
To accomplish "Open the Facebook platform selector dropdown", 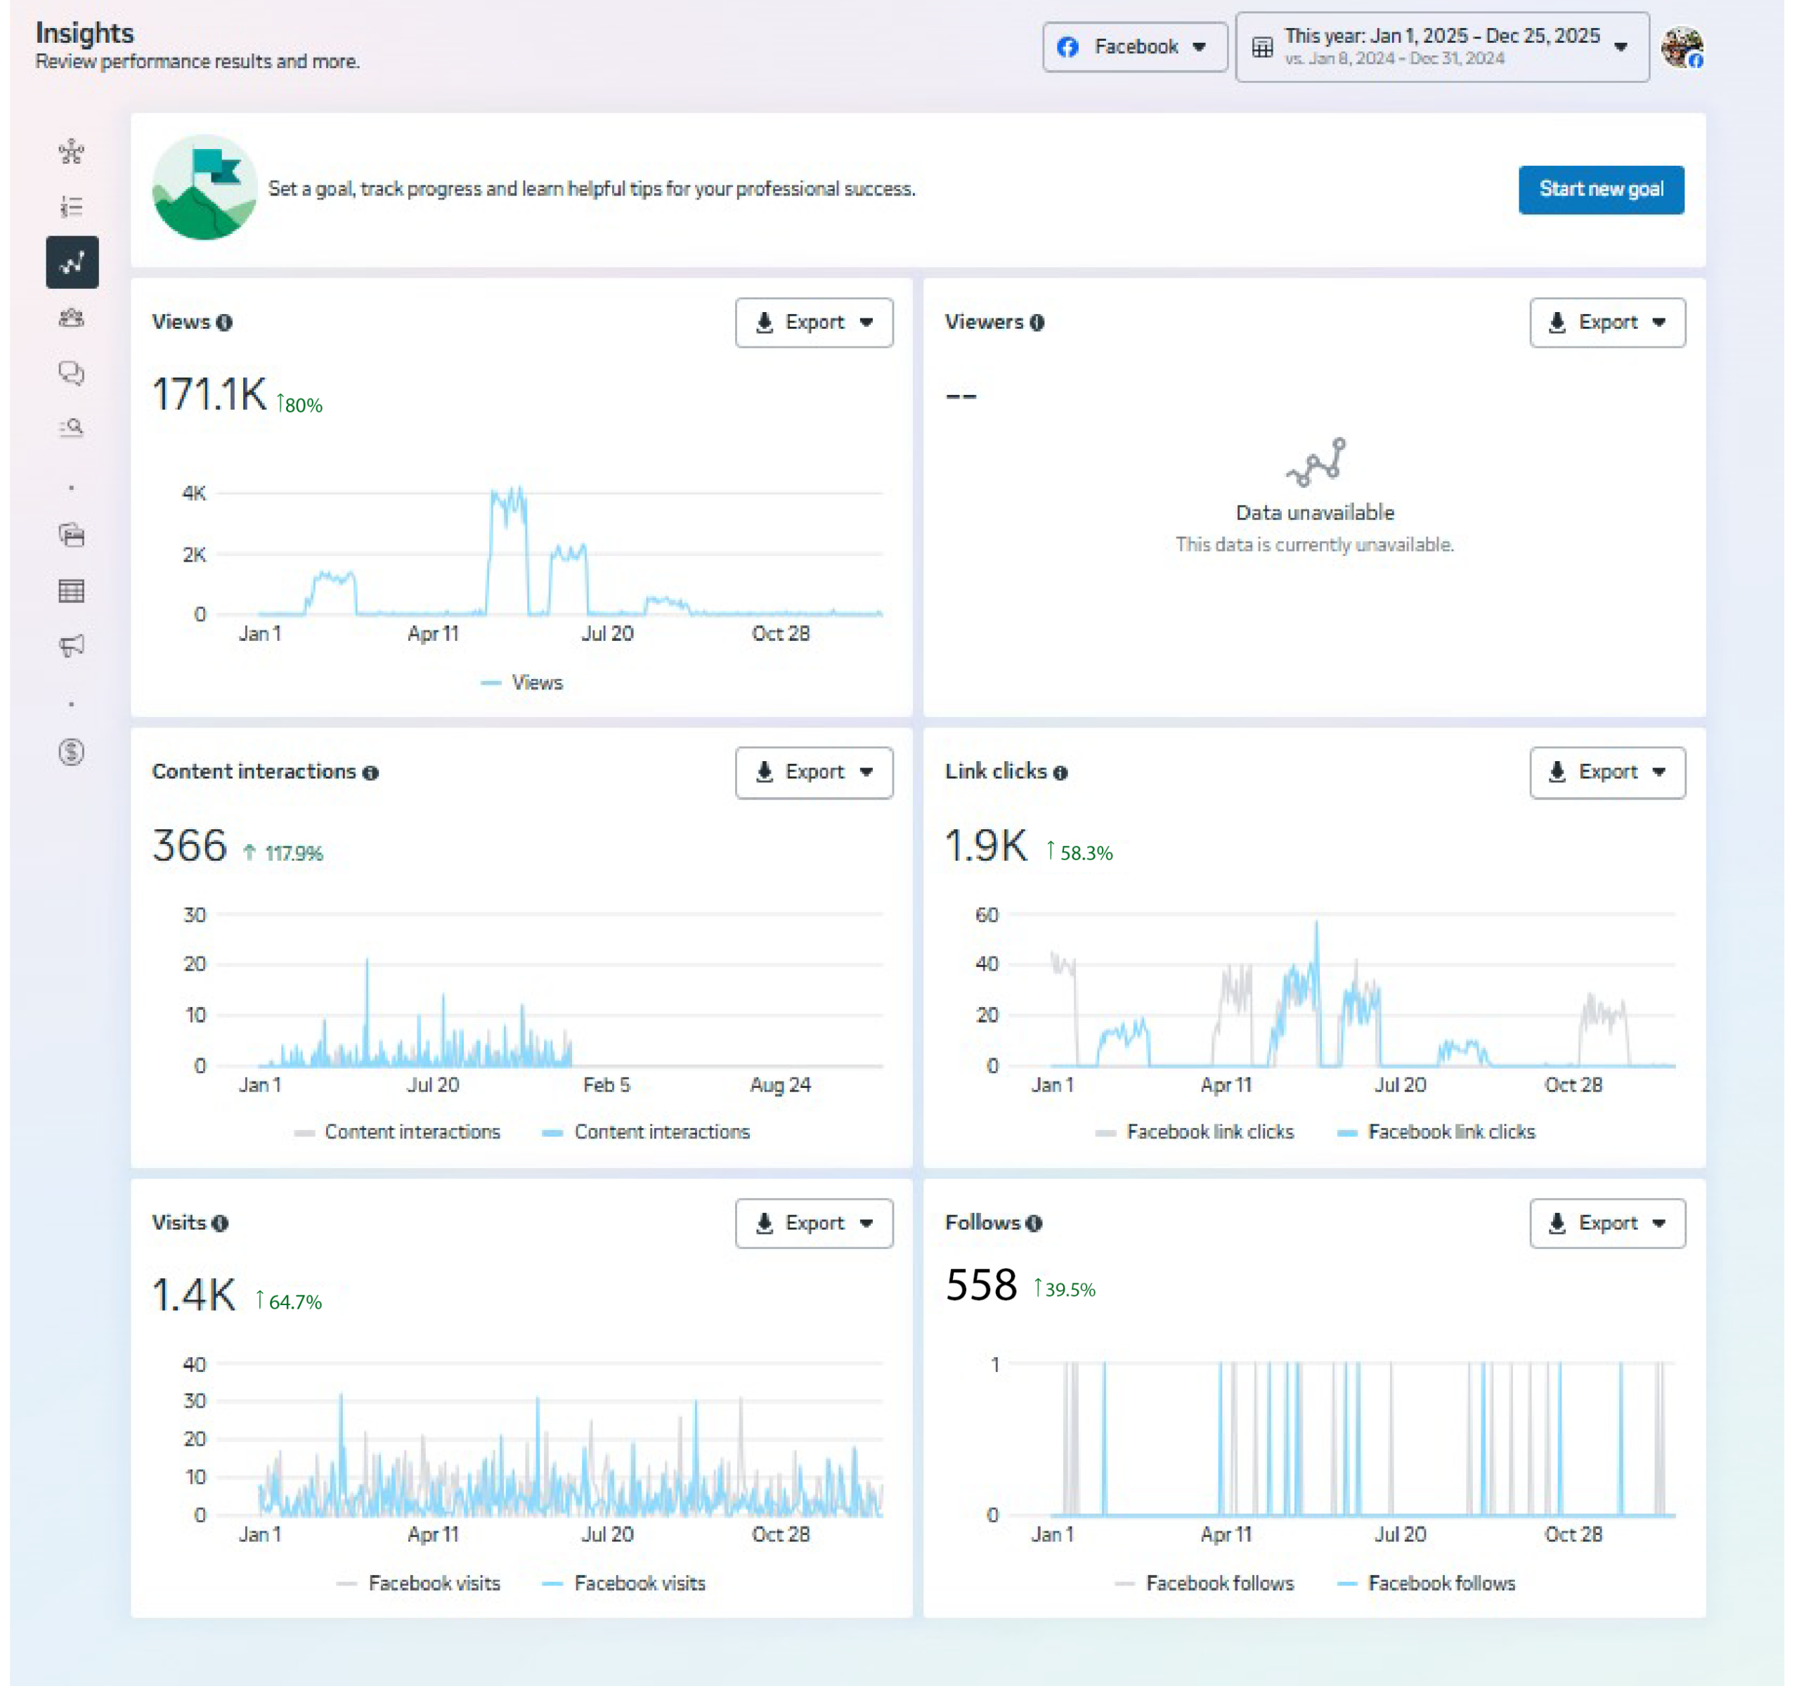I will click(x=1134, y=47).
